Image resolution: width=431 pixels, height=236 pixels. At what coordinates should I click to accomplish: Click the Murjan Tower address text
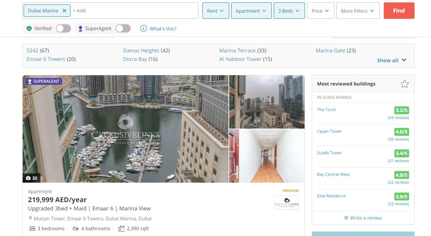[93, 219]
